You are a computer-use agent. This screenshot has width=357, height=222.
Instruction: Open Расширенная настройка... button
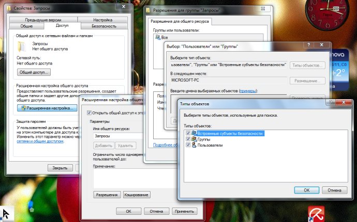tap(48, 108)
